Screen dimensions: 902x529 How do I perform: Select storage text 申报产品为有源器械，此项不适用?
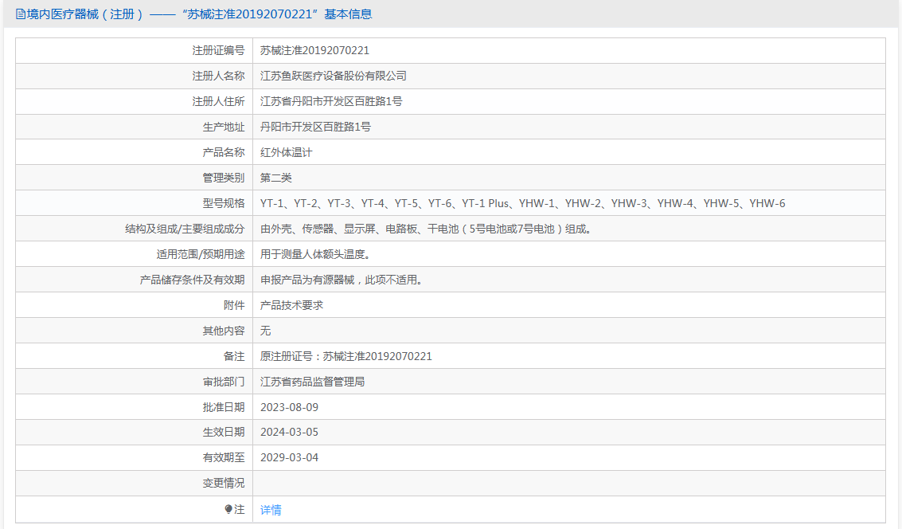(x=342, y=280)
